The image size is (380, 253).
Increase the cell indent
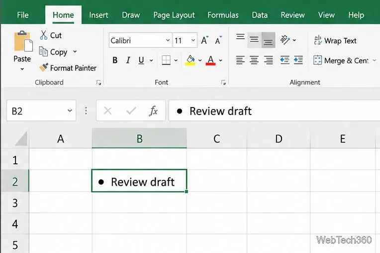tap(298, 60)
